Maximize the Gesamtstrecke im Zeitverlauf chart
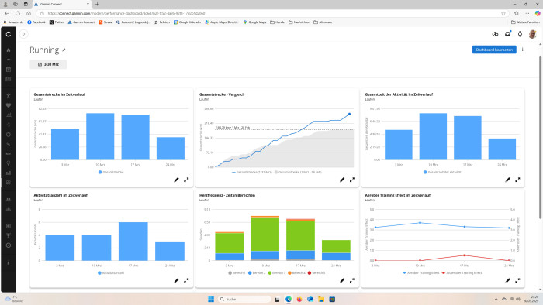This screenshot has width=543, height=305. tap(186, 180)
